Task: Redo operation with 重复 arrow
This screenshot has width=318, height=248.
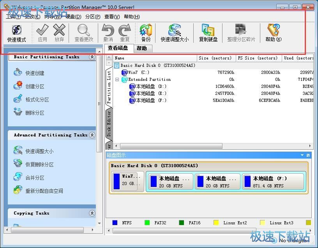Action: coord(125,33)
